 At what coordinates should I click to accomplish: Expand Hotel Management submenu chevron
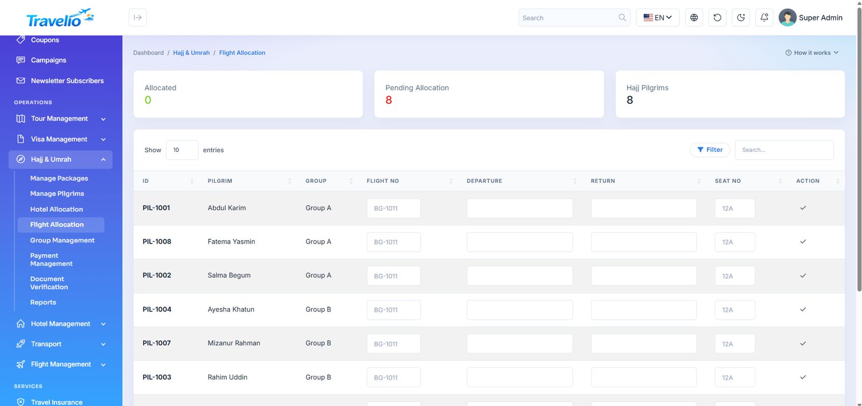tap(103, 324)
